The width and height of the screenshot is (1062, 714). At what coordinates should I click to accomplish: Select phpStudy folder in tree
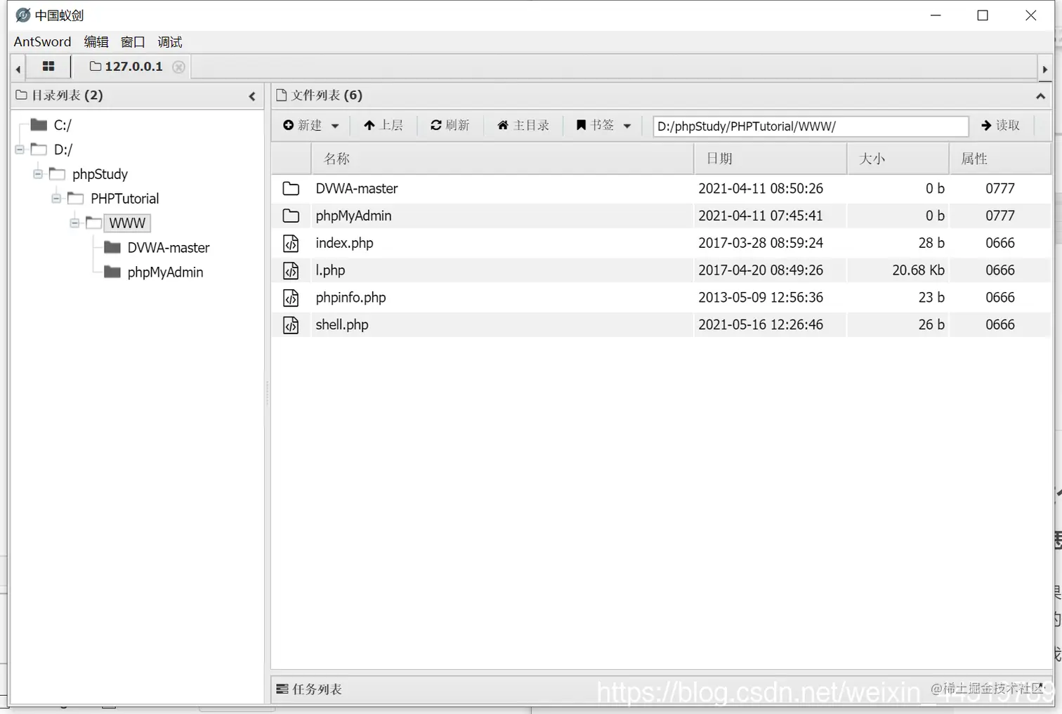click(x=100, y=174)
